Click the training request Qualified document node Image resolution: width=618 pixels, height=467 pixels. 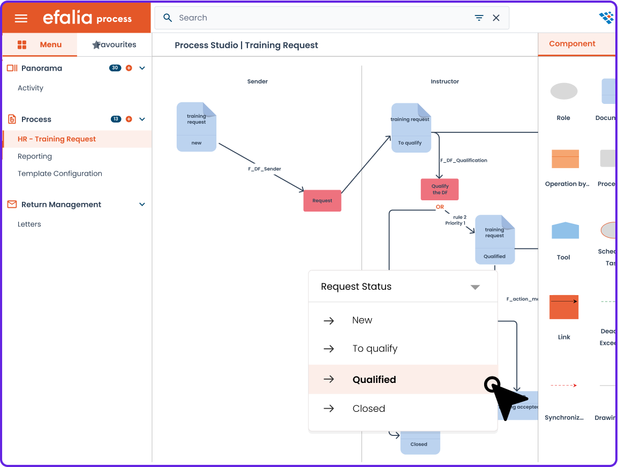[495, 239]
